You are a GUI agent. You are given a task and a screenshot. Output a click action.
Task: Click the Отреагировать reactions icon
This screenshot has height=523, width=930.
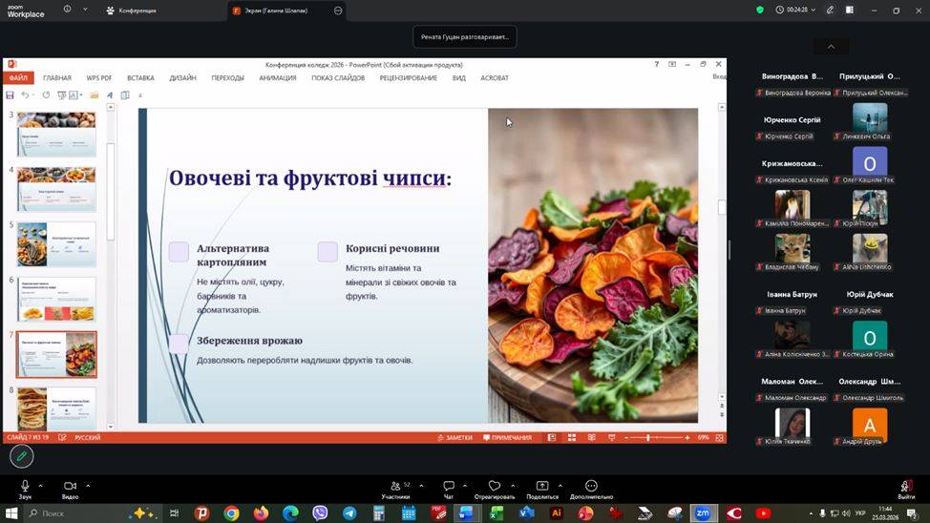click(494, 487)
